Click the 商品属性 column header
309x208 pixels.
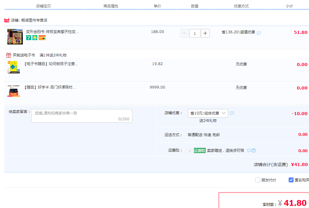pos(111,6)
